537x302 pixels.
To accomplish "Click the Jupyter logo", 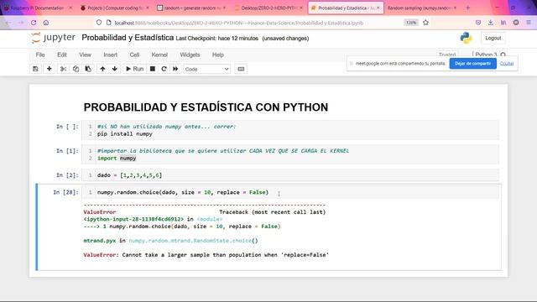I will (53, 38).
